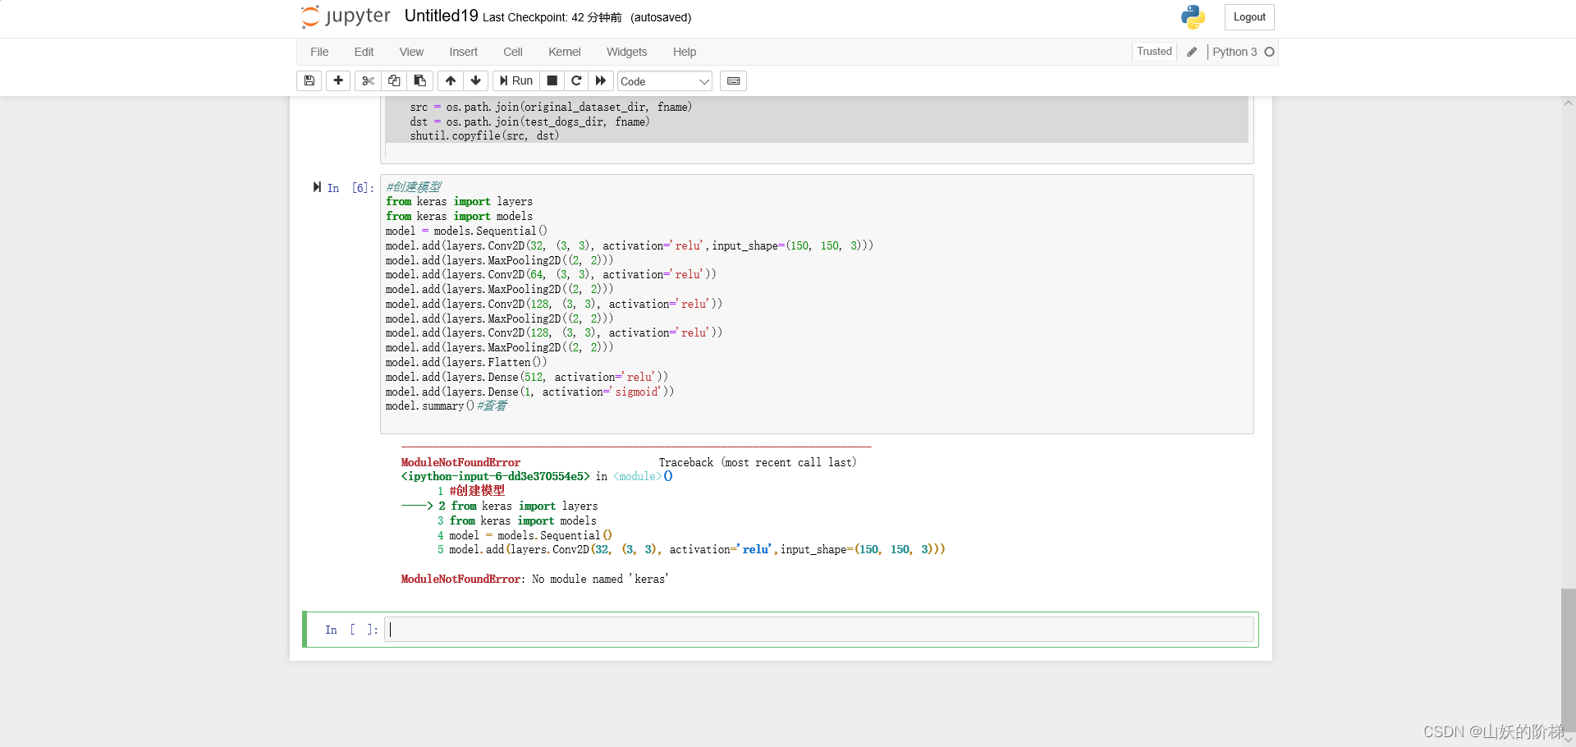Open the File menu
Viewport: 1576px width, 747px height.
(x=319, y=52)
